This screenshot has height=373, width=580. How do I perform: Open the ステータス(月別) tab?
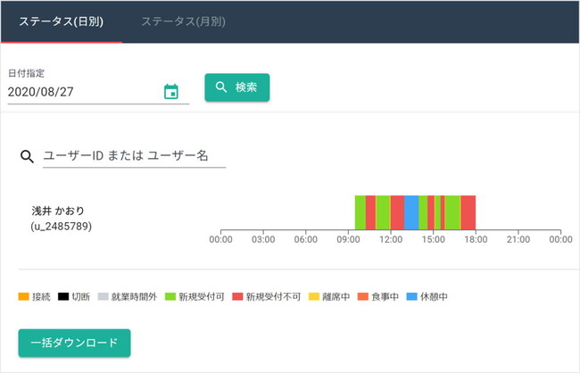(184, 21)
